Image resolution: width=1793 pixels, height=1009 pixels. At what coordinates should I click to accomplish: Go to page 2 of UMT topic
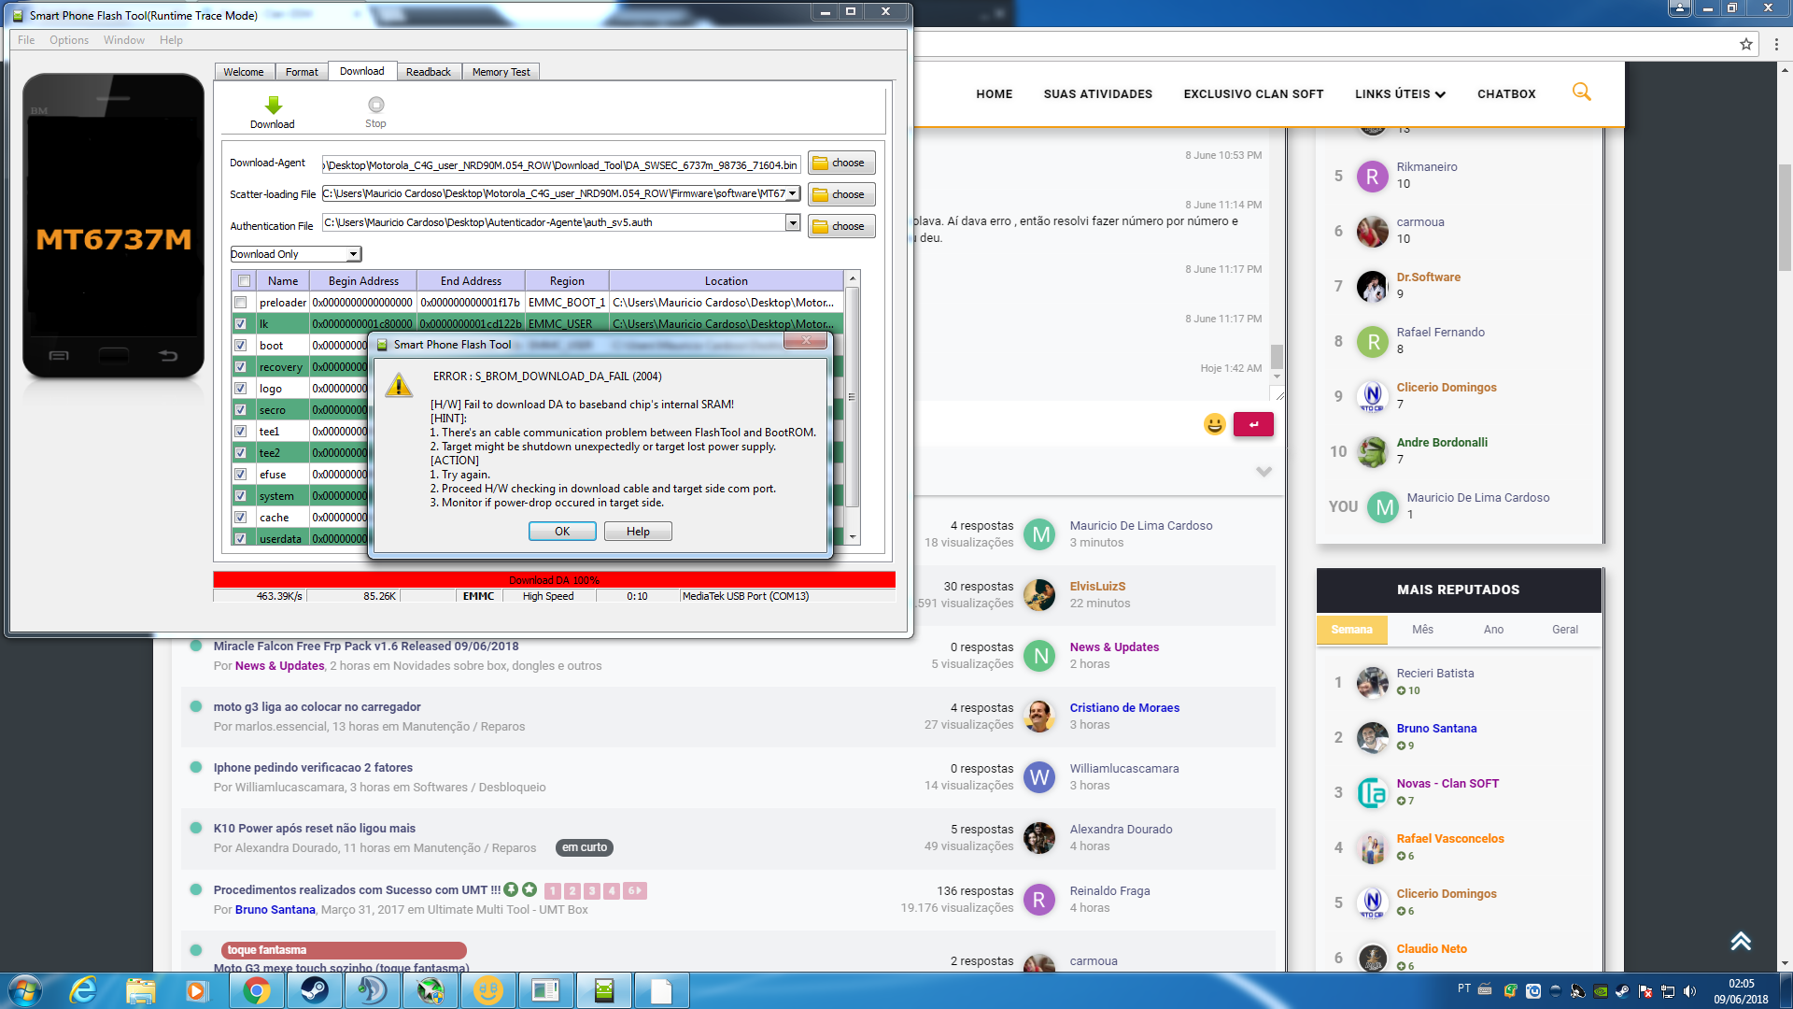click(x=572, y=890)
